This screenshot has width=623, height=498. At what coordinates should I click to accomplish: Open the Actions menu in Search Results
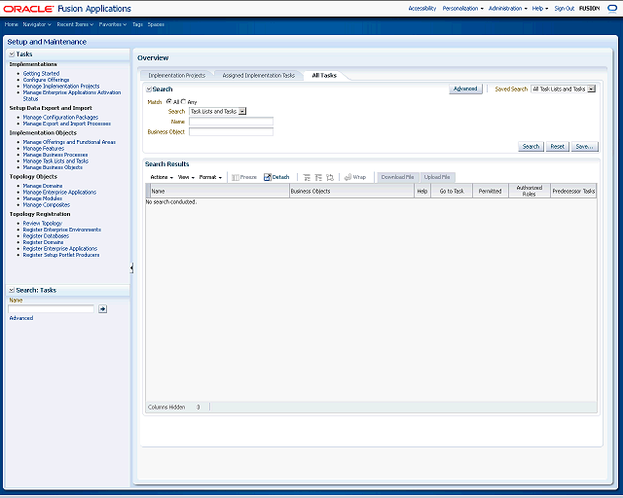pos(162,177)
